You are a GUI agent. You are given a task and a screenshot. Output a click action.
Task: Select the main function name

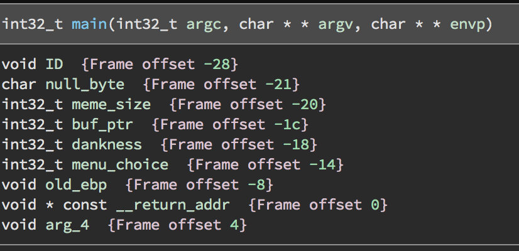click(89, 24)
